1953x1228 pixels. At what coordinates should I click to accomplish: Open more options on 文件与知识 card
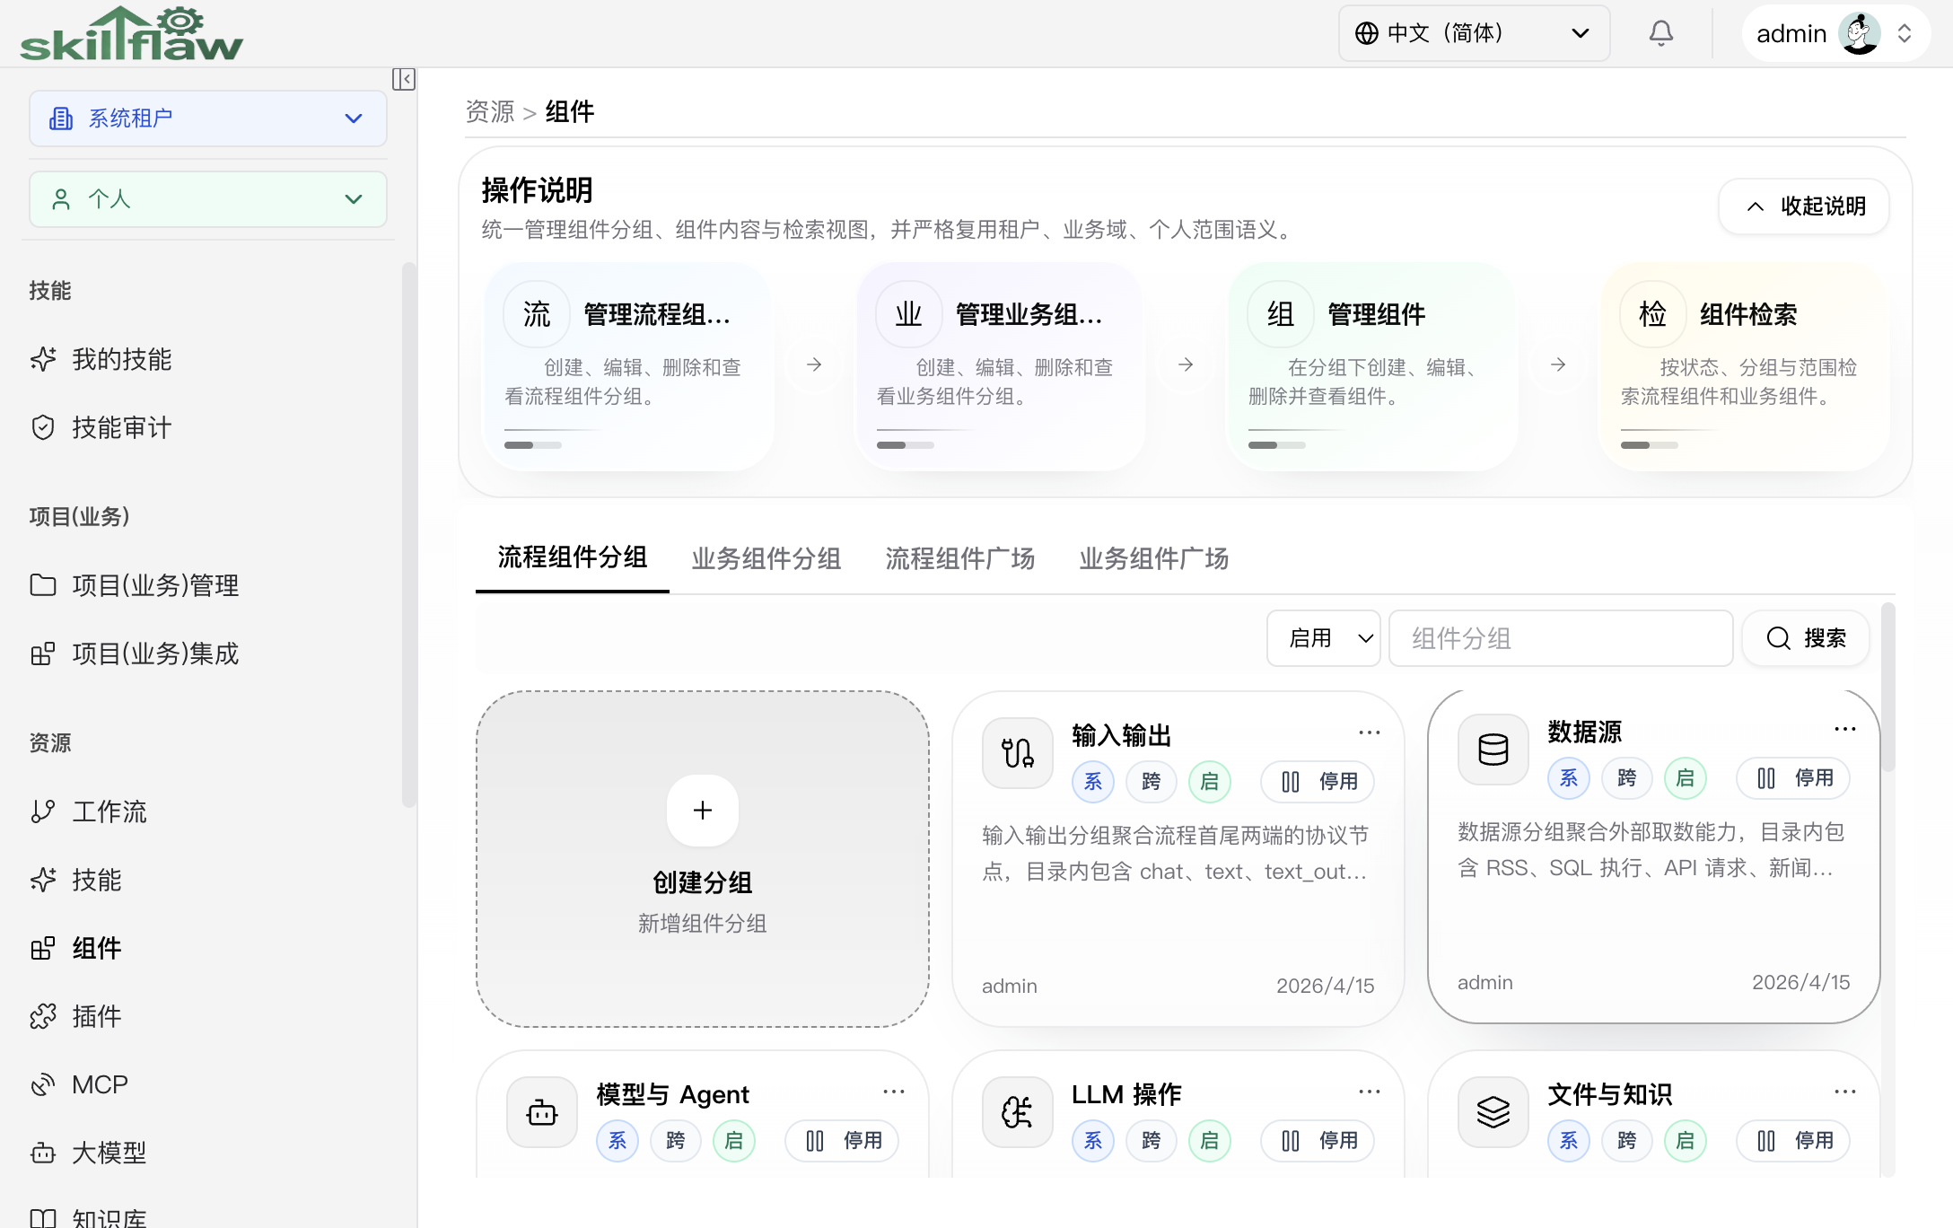(x=1845, y=1092)
